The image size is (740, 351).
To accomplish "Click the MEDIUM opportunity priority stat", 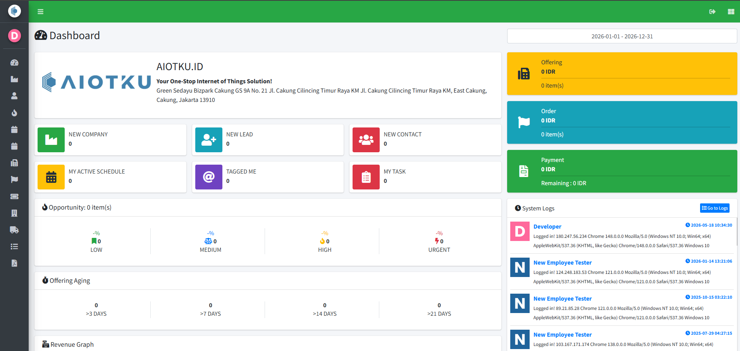I will (x=210, y=241).
